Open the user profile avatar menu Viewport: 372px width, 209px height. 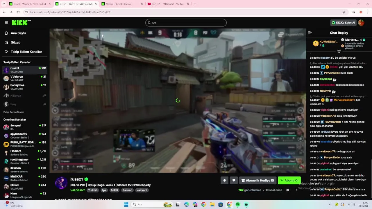pyautogui.click(x=361, y=23)
